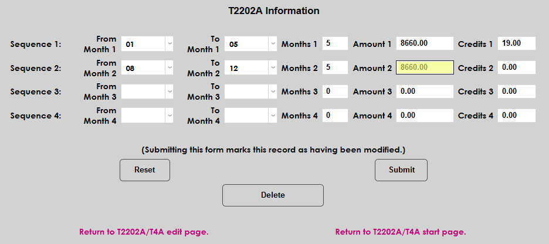The height and width of the screenshot is (244, 549).
Task: Select the Amount 4 input field
Action: [425, 116]
